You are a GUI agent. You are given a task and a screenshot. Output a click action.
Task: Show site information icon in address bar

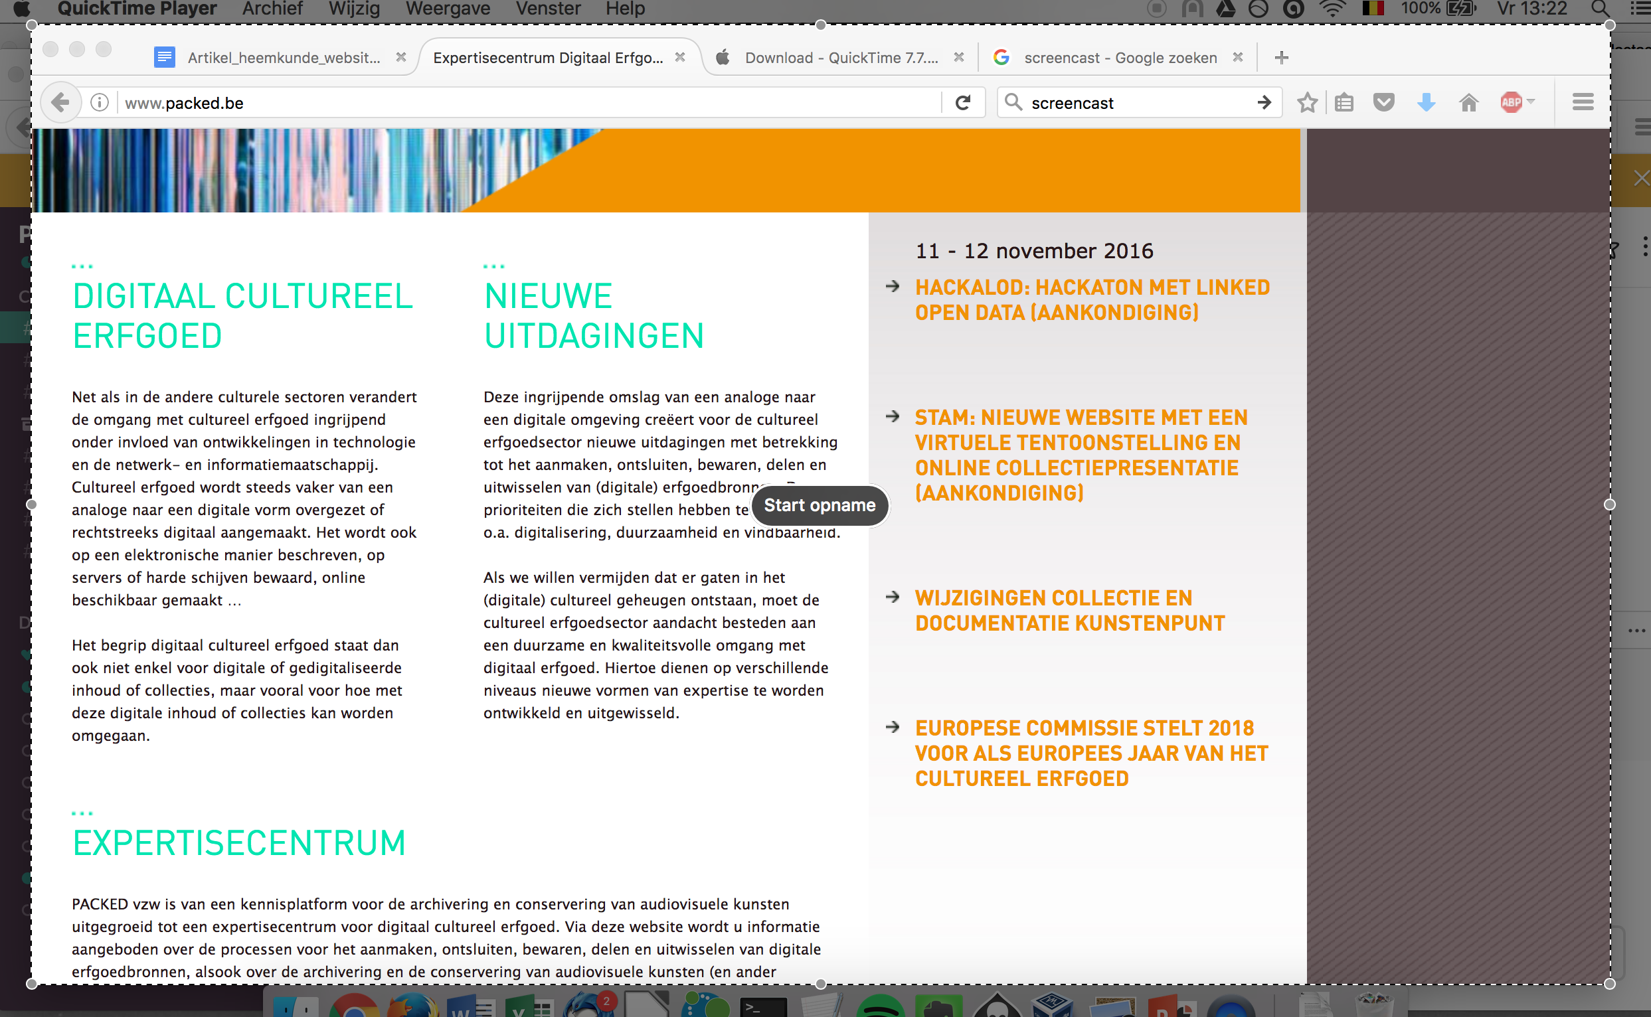100,103
